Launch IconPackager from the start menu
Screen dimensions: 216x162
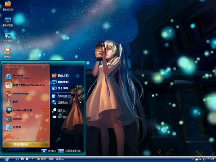20,93
